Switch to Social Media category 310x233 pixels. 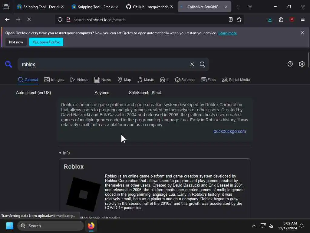tap(236, 80)
